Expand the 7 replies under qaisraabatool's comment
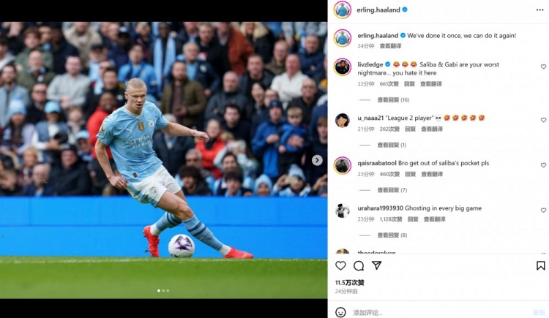Screen dimensions: 549x318 coord(392,190)
